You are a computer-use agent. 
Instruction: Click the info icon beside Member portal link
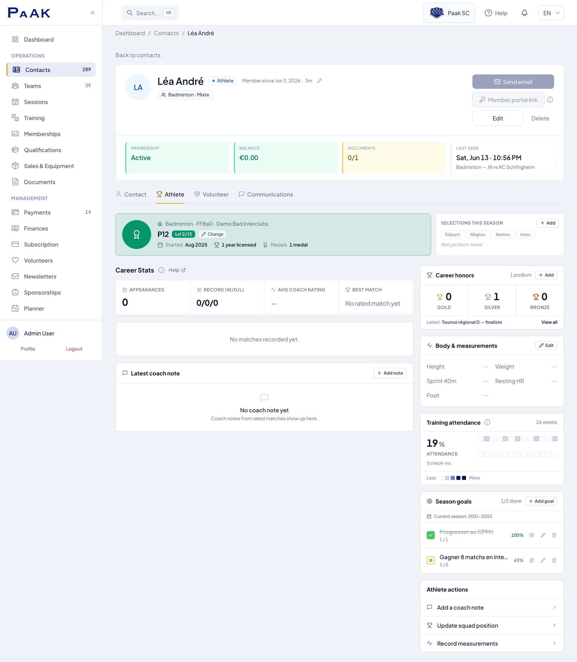tap(550, 100)
